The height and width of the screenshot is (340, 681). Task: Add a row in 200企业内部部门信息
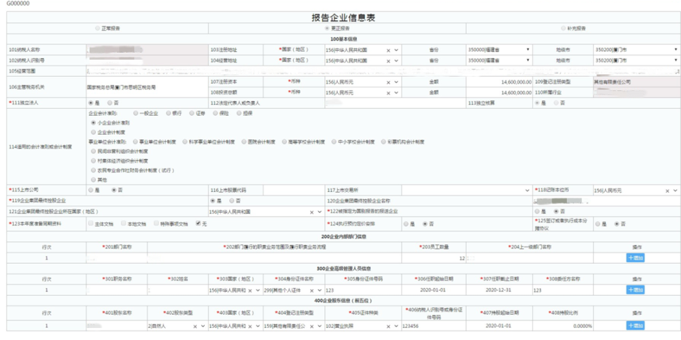point(635,258)
